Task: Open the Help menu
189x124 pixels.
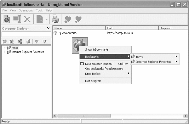Action: [x=49, y=10]
